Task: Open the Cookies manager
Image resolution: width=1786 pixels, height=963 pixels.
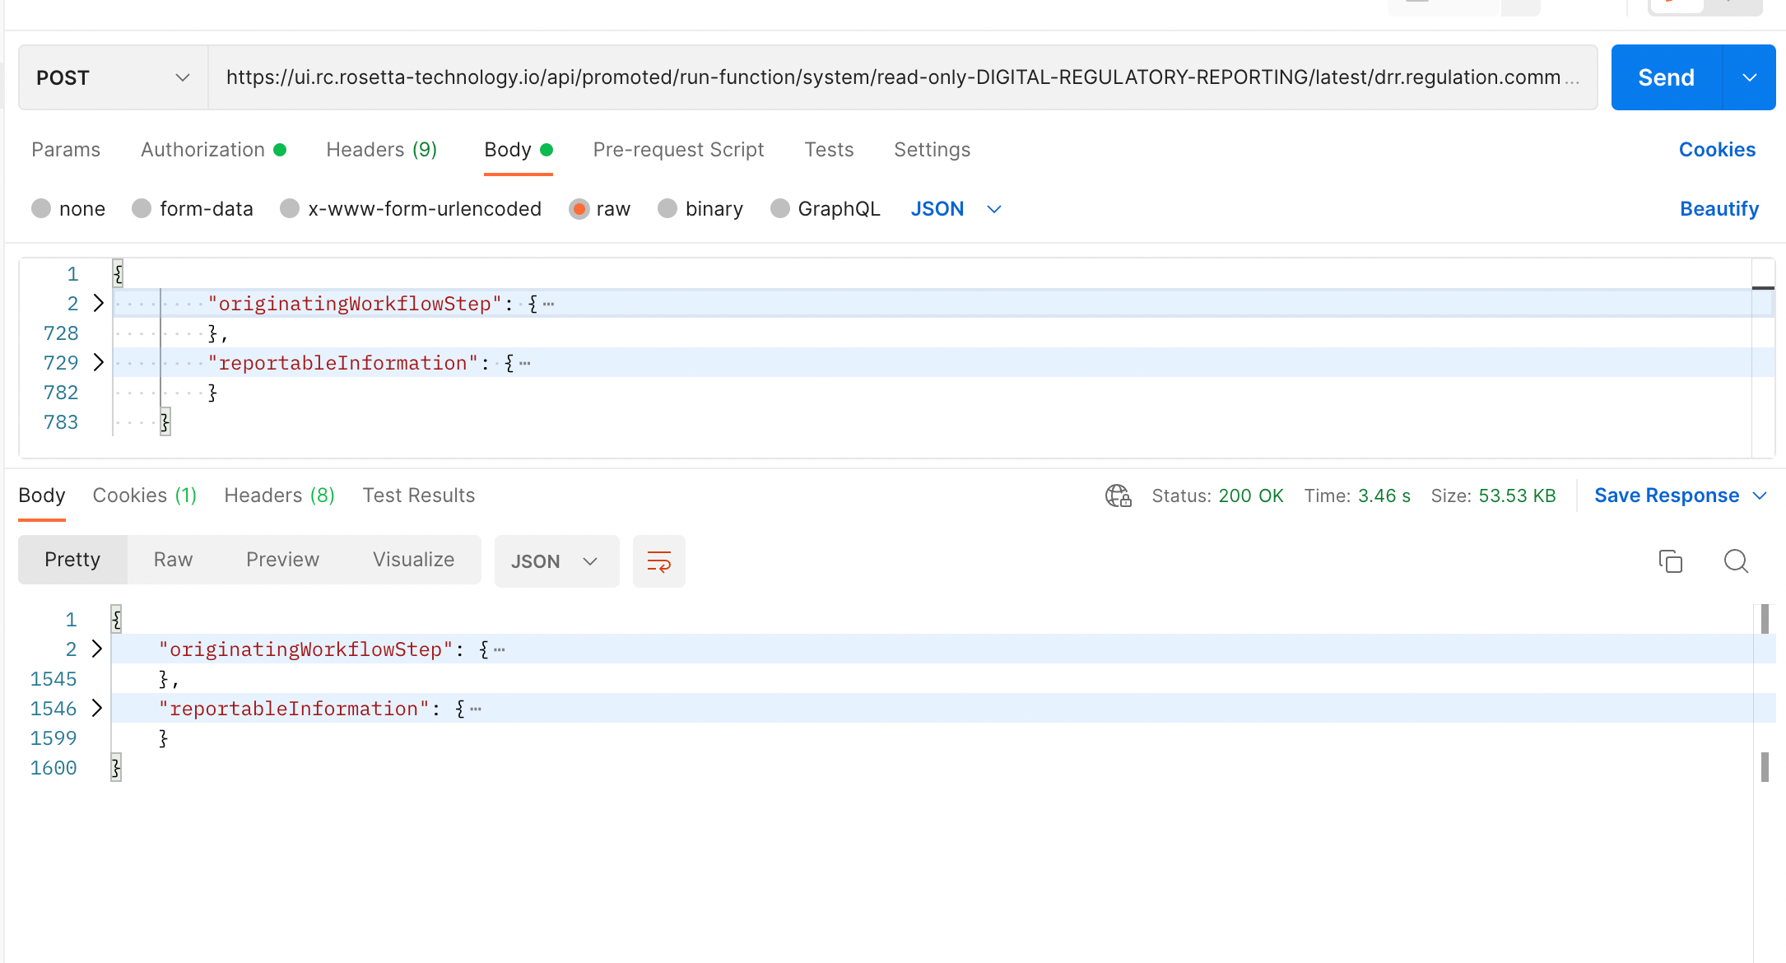Action: (x=1717, y=150)
